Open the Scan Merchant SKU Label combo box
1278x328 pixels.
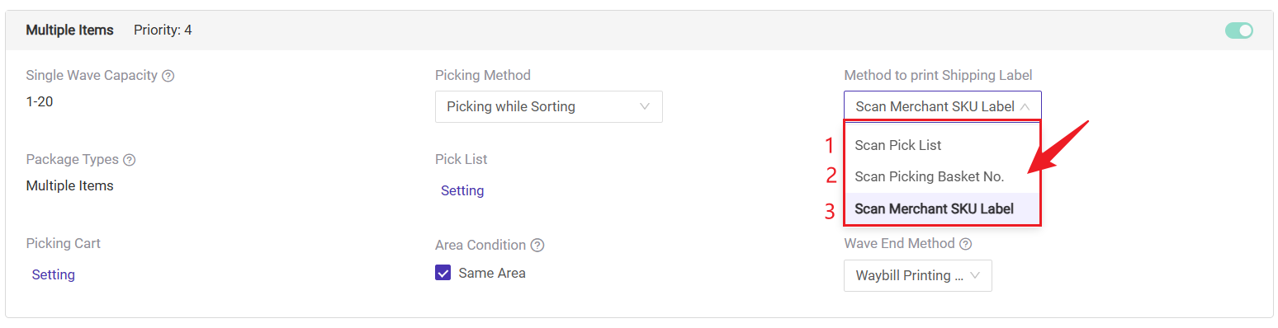(x=943, y=106)
